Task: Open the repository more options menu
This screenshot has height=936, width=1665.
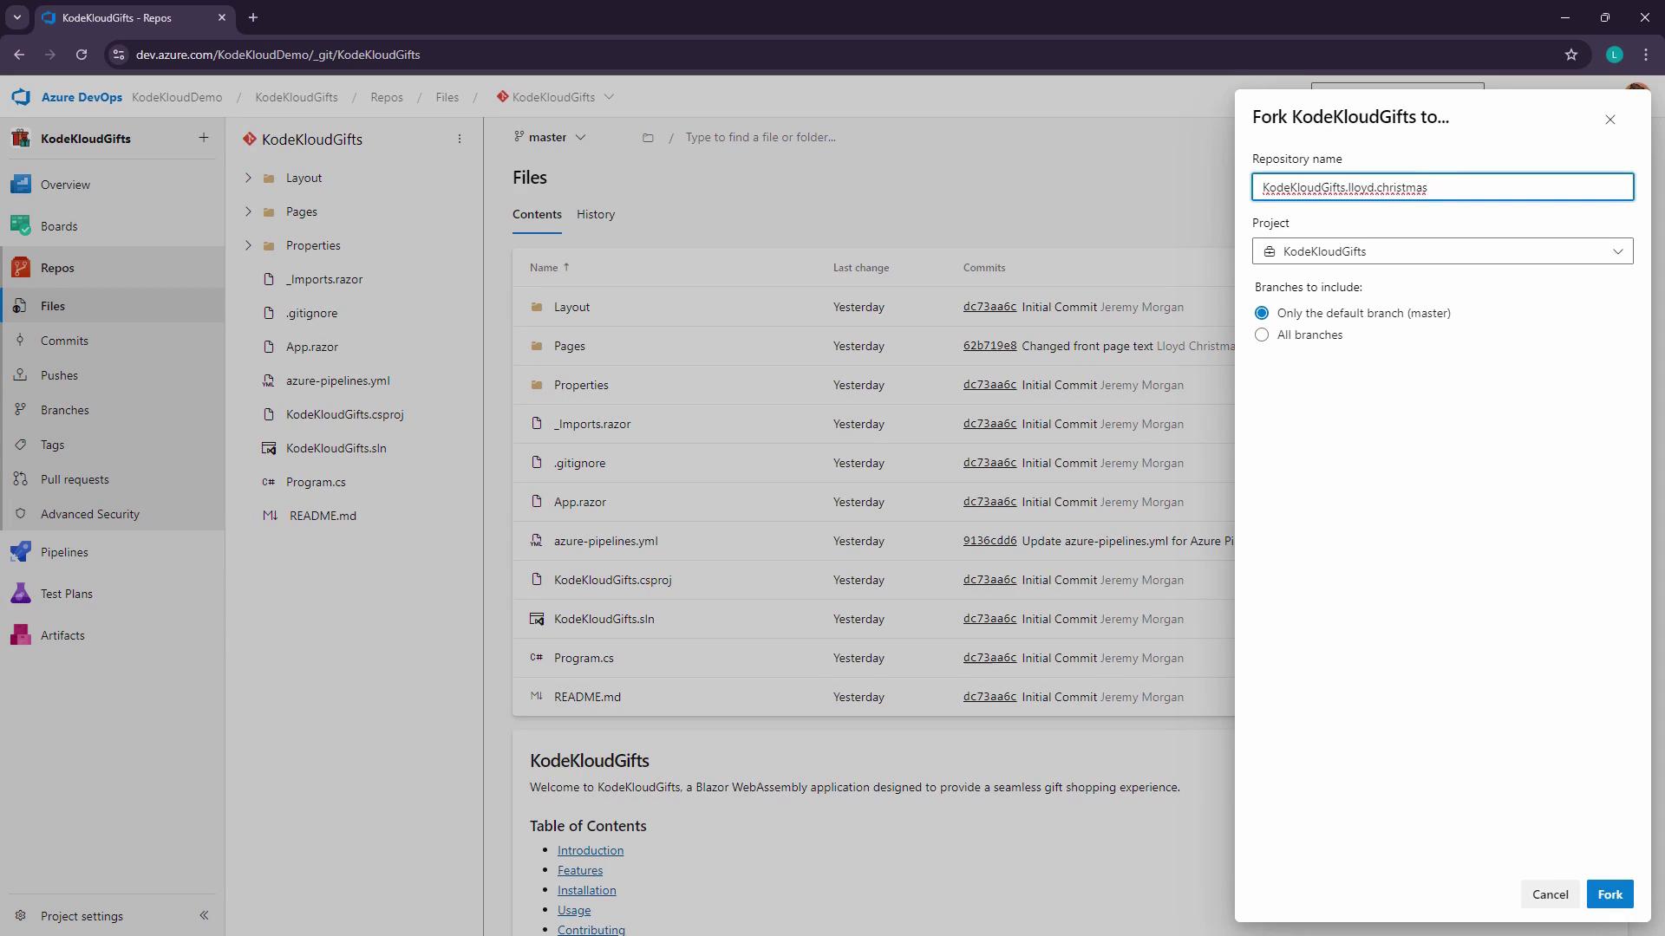Action: click(460, 139)
